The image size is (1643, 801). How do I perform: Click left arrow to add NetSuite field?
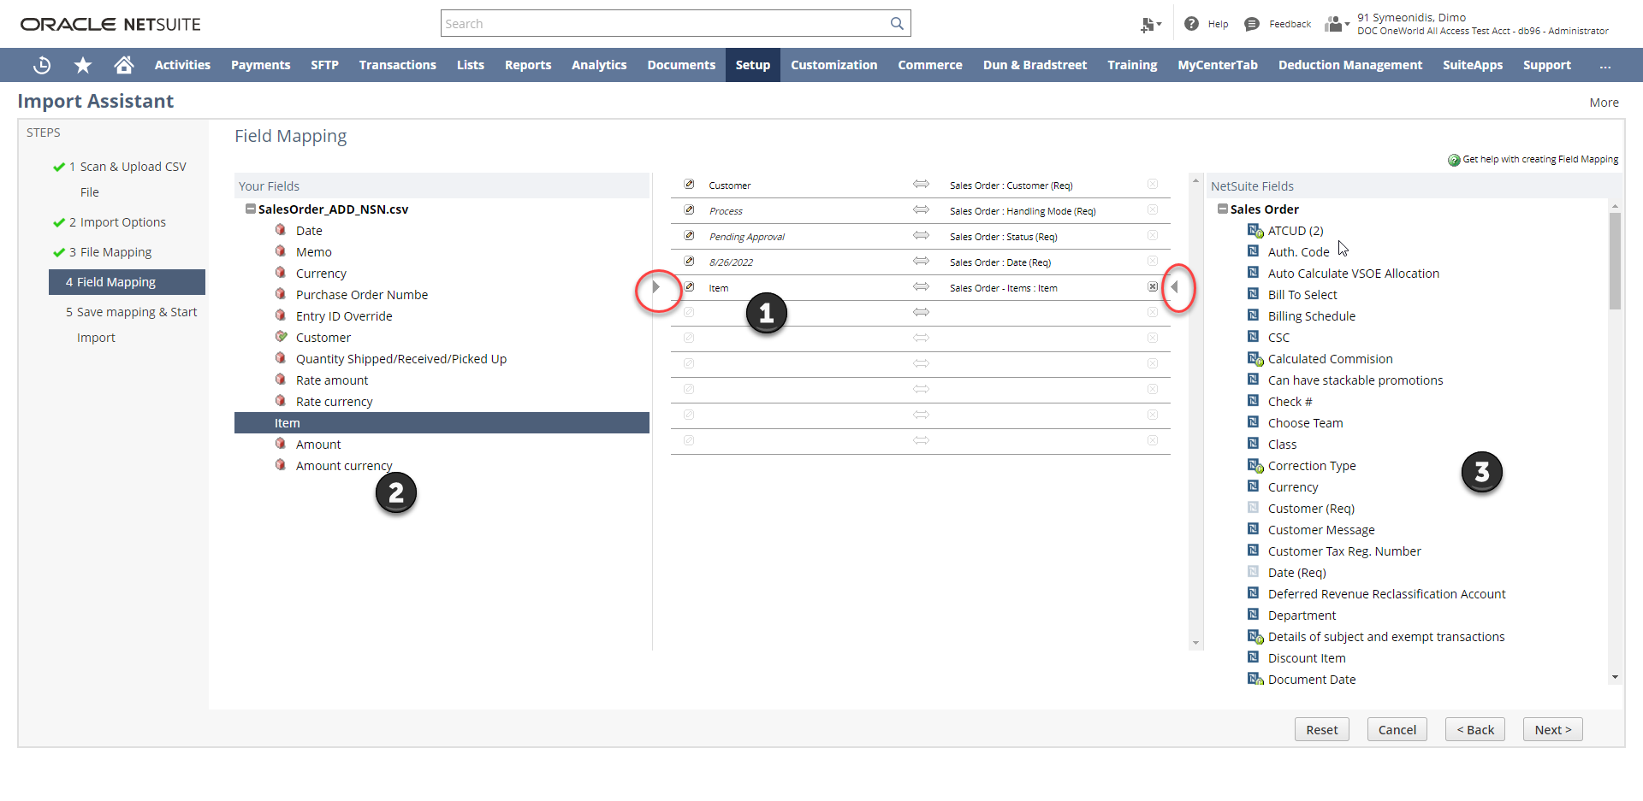tap(1174, 287)
